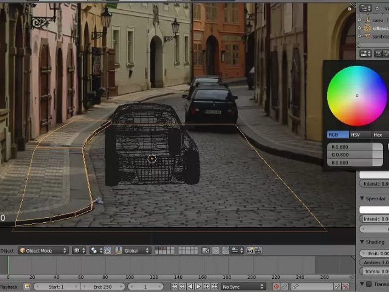The height and width of the screenshot is (292, 389).
Task: Click the End: 250 frame field
Action: click(103, 287)
